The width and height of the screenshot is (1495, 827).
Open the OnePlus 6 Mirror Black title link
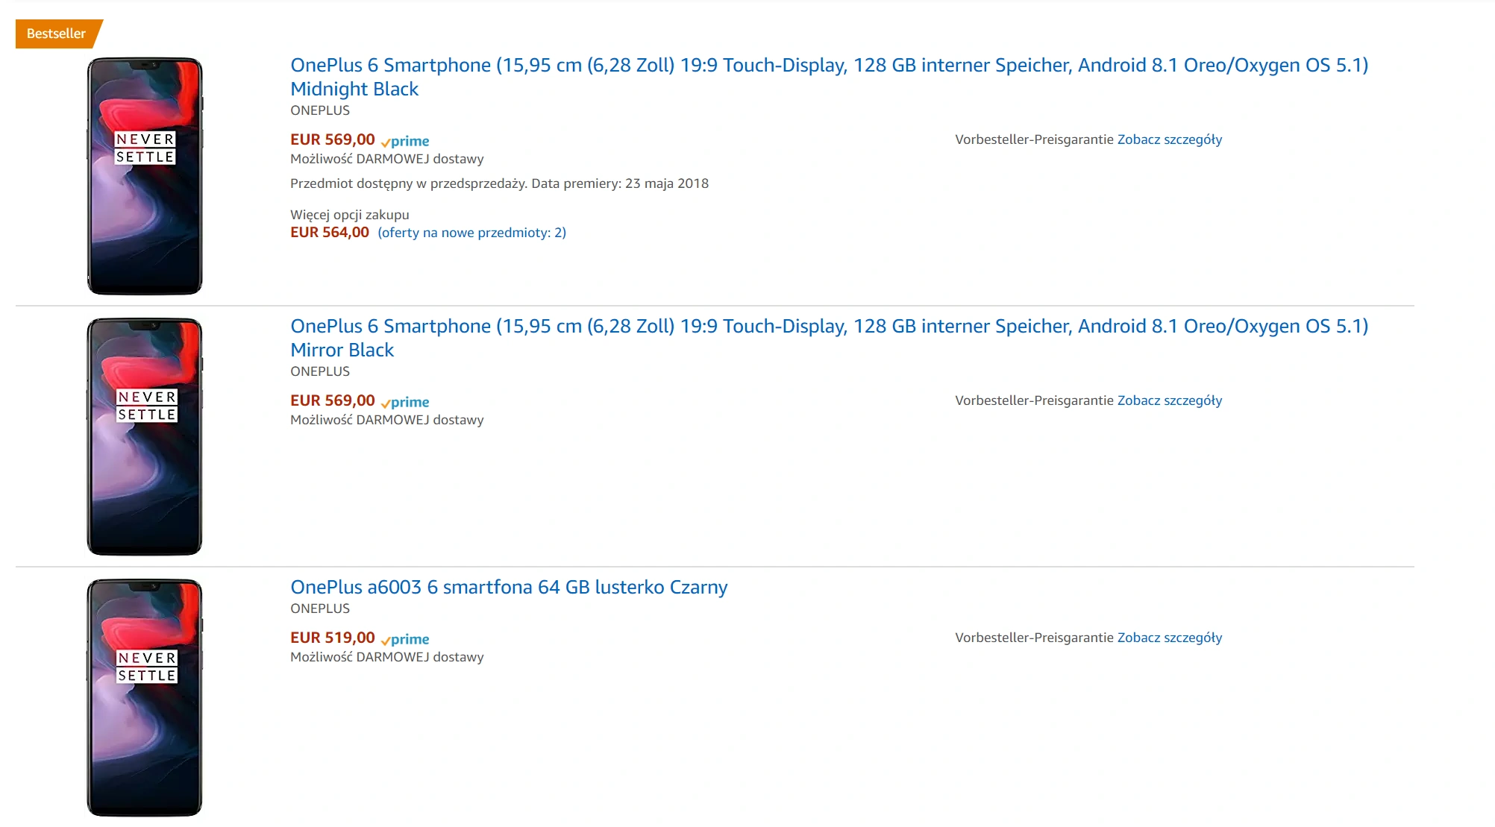[x=829, y=338]
